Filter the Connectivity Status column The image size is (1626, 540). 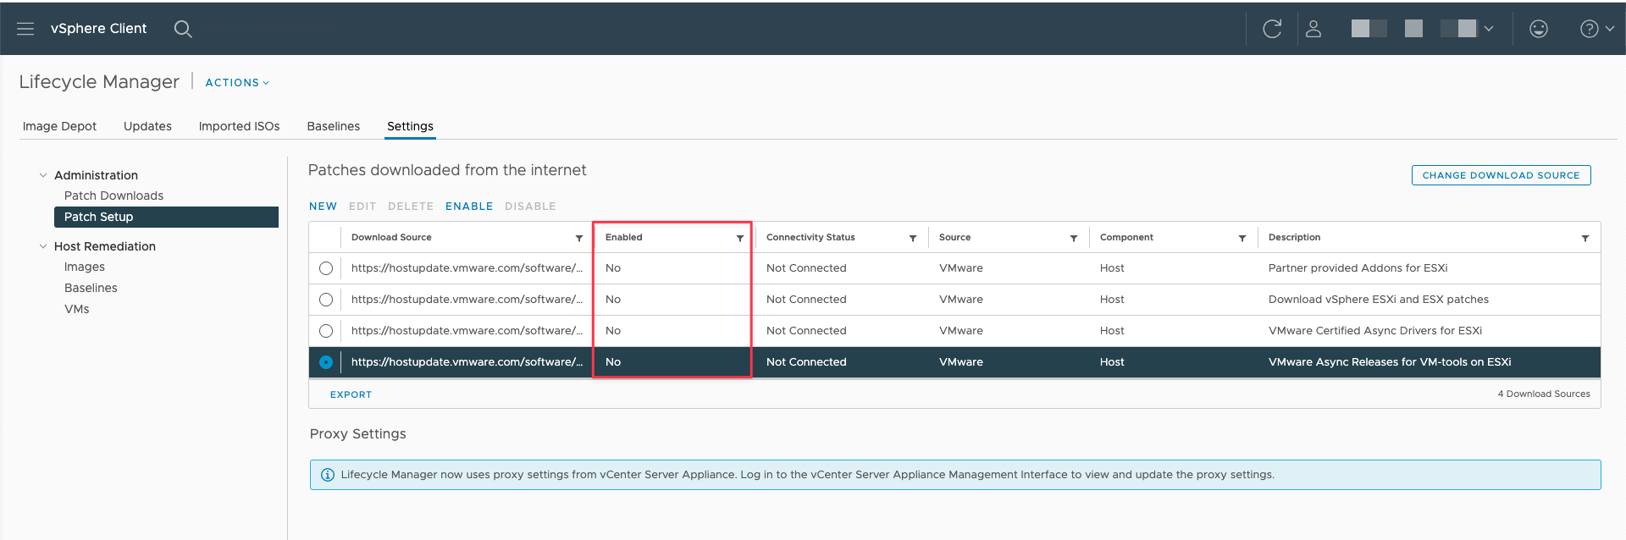point(913,239)
